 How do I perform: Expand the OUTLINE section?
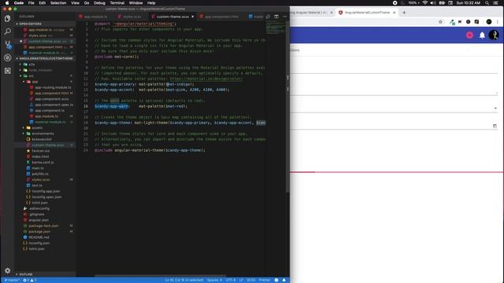(x=26, y=274)
